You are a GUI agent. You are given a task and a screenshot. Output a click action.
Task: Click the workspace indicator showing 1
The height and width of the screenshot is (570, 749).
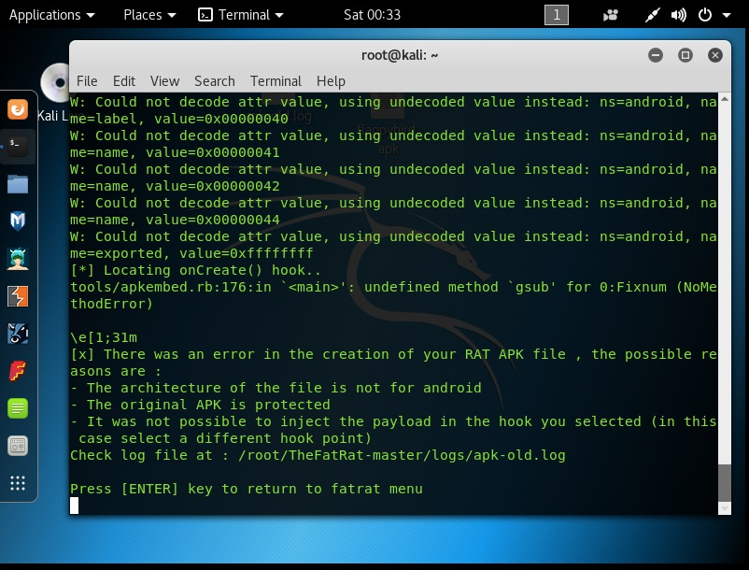pyautogui.click(x=556, y=15)
